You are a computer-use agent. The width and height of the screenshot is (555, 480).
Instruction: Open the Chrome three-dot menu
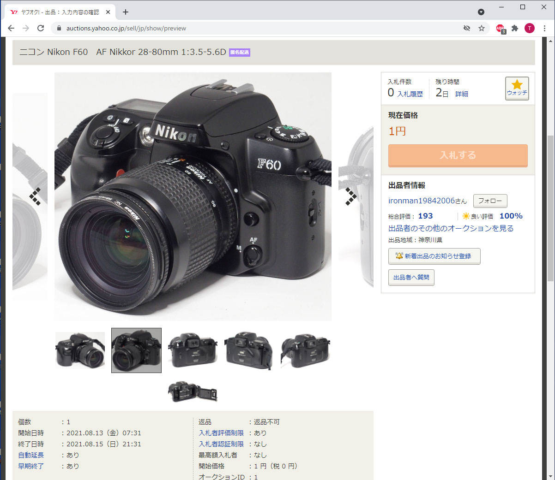[x=545, y=28]
